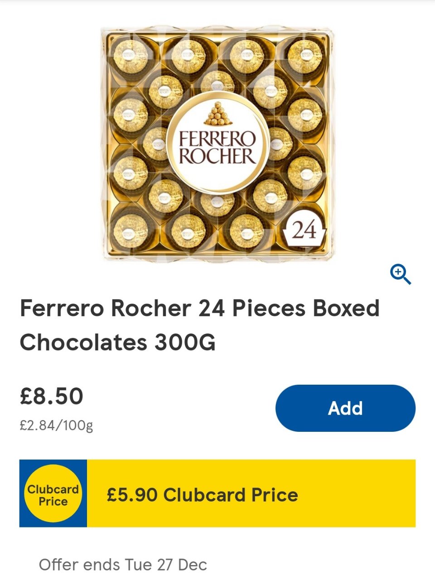Click the 24 count badge on box

[x=304, y=231]
